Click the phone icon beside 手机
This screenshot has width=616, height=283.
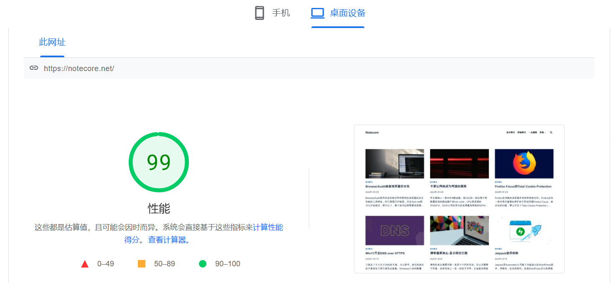coord(260,13)
